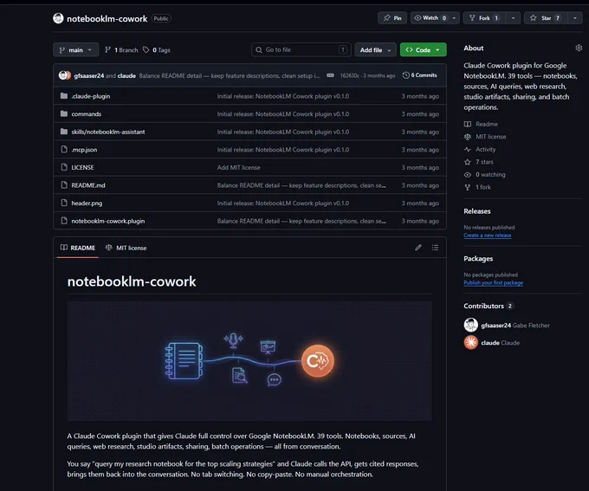Click the notebooklm-cowork README heading

tap(132, 281)
